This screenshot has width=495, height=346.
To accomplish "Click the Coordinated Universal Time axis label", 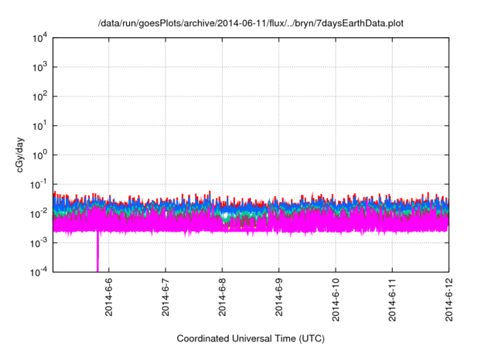I will point(251,339).
